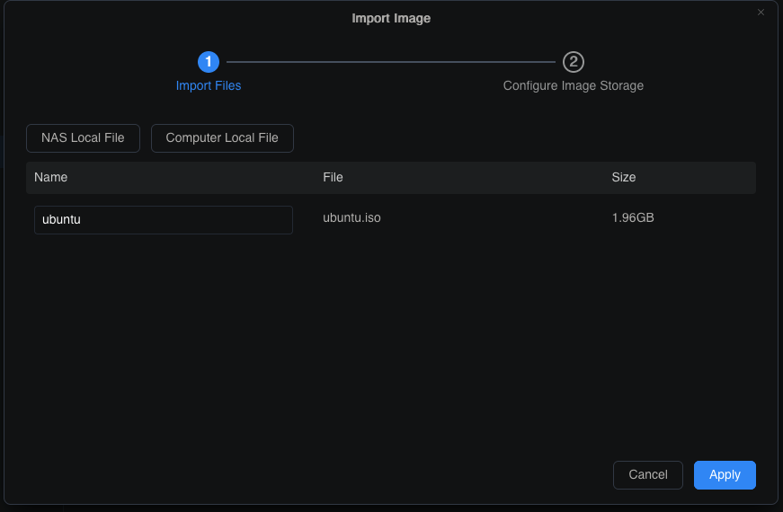Click the ubuntu.iso file entry

pyautogui.click(x=351, y=218)
